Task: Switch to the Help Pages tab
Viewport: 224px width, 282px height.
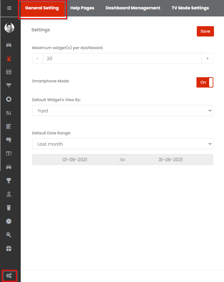Action: [82, 8]
